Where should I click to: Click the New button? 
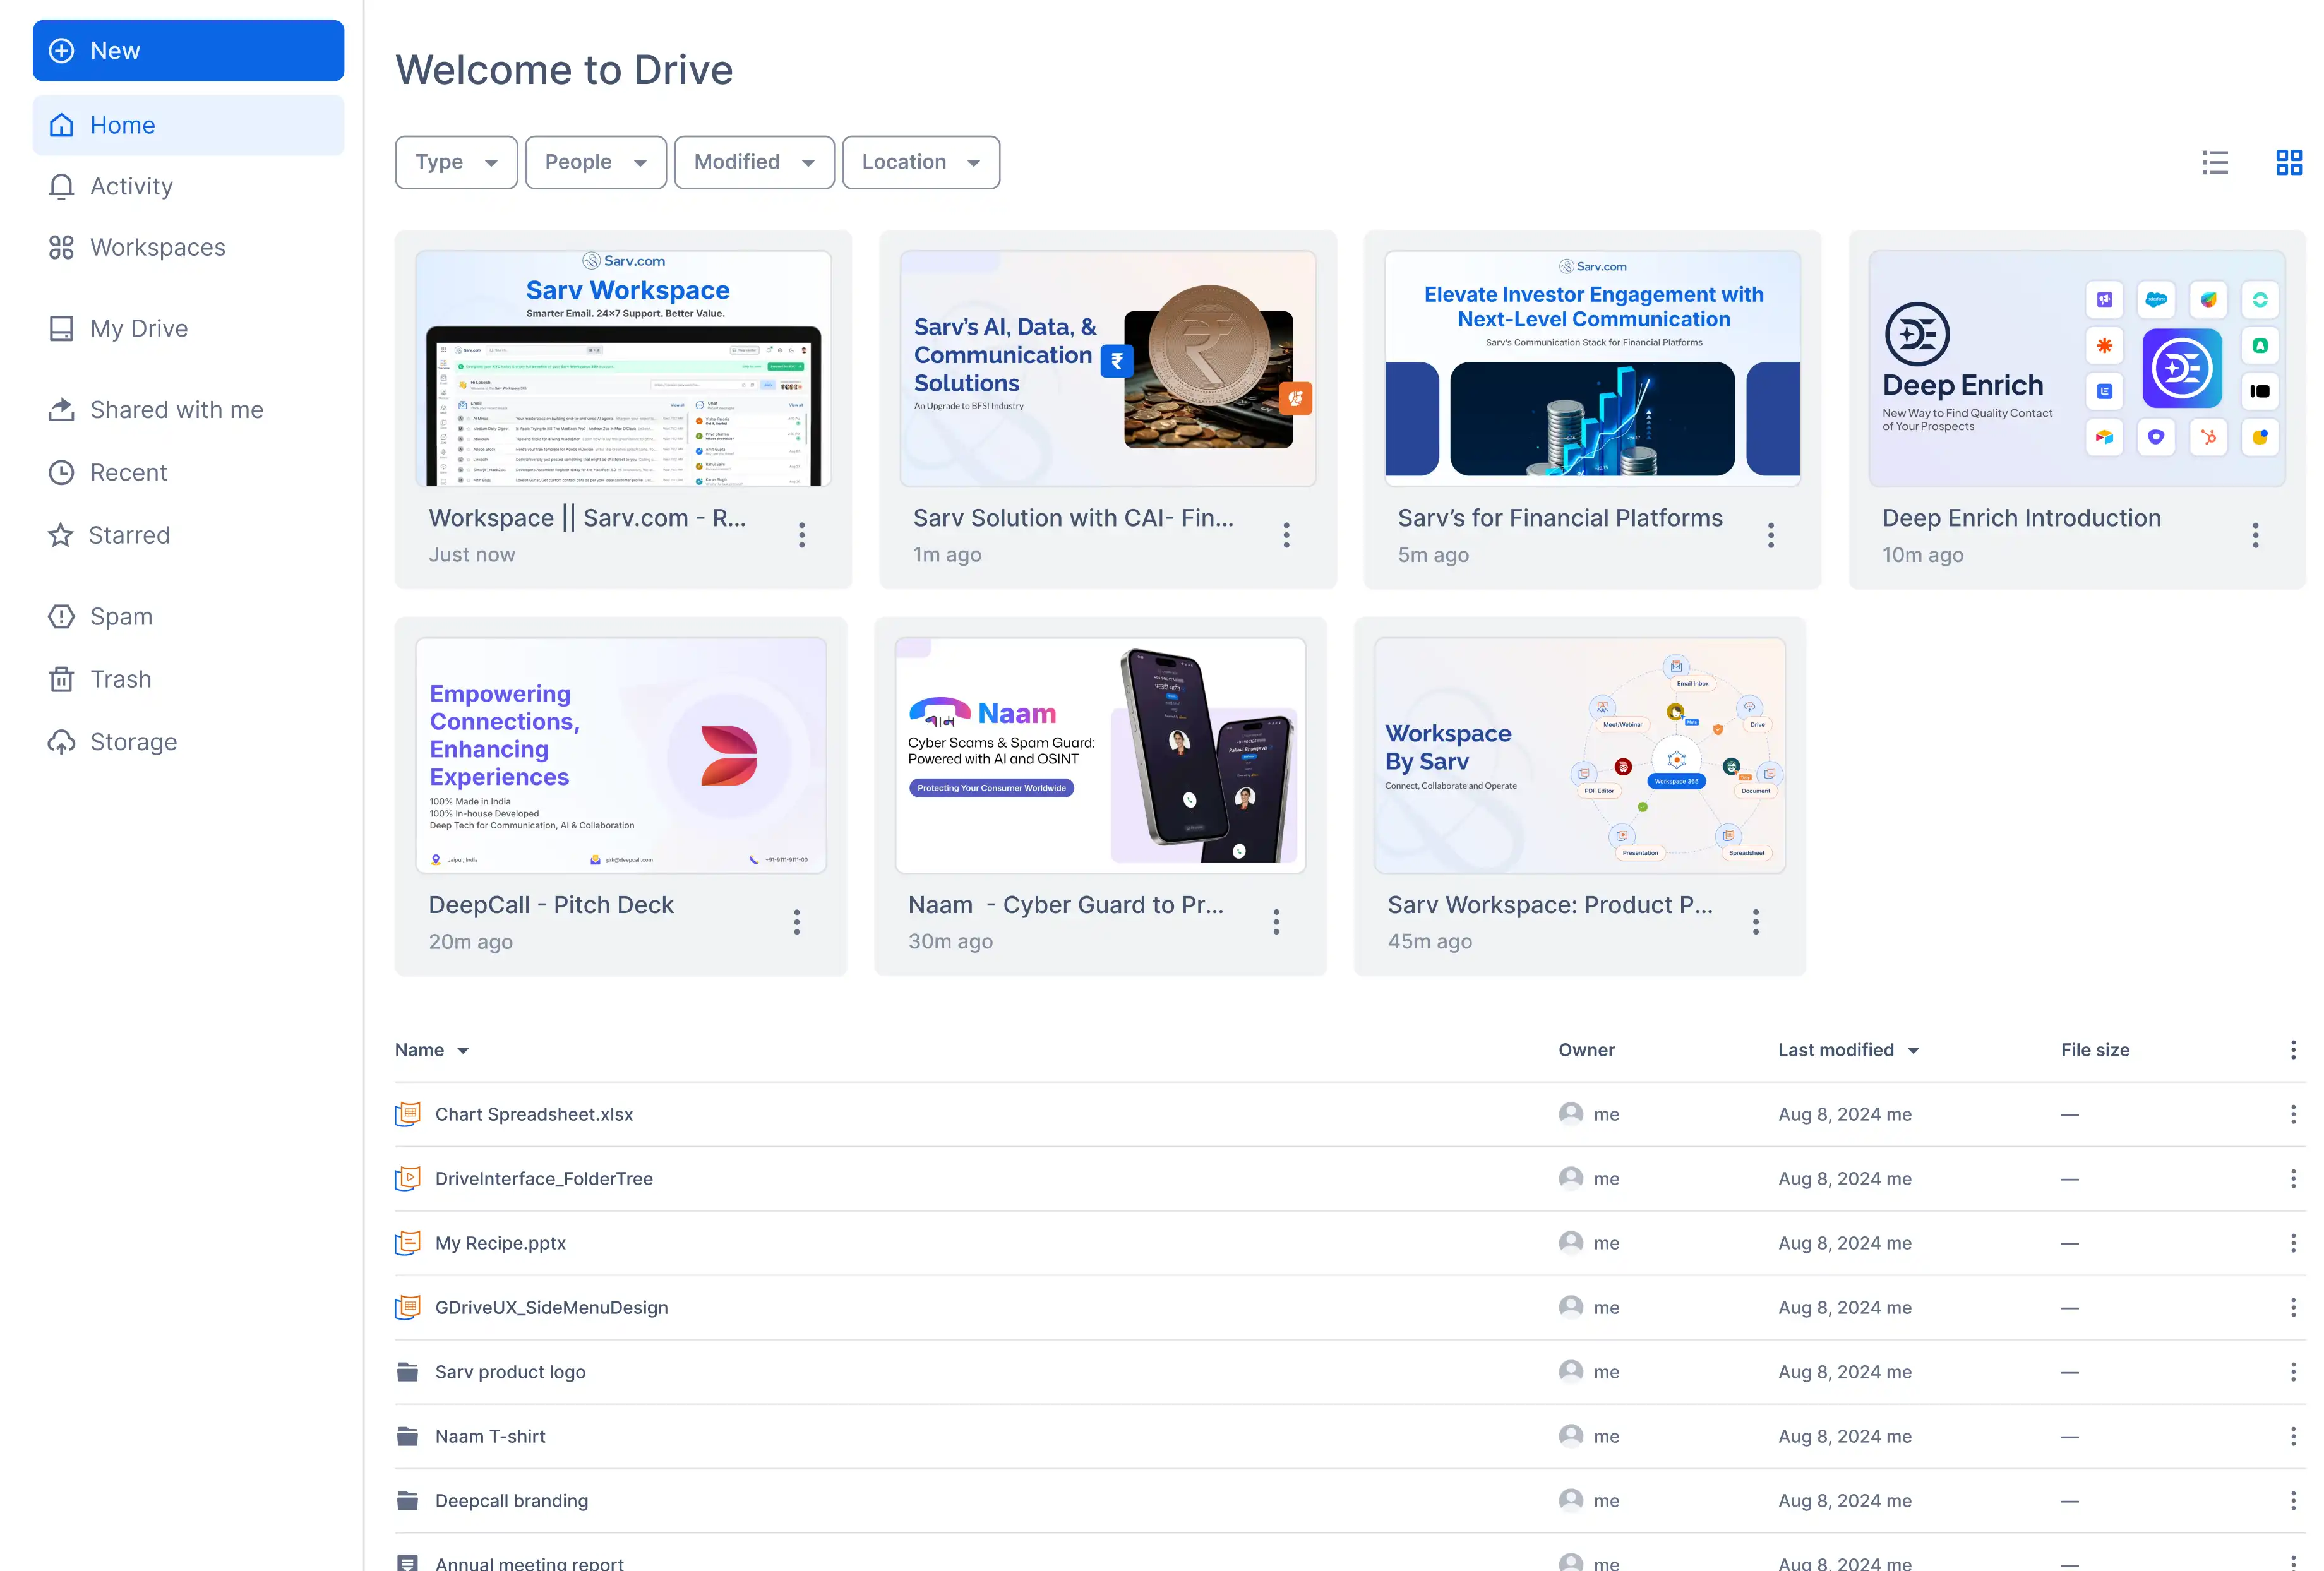click(188, 51)
